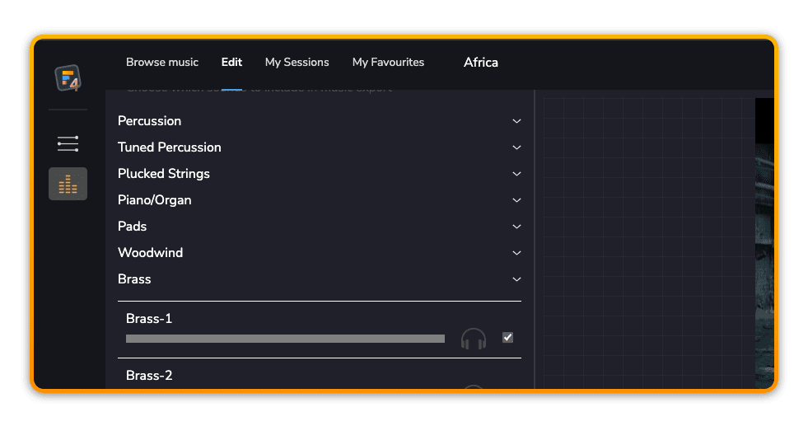Select the Edit tab
808x440 pixels.
coord(231,63)
